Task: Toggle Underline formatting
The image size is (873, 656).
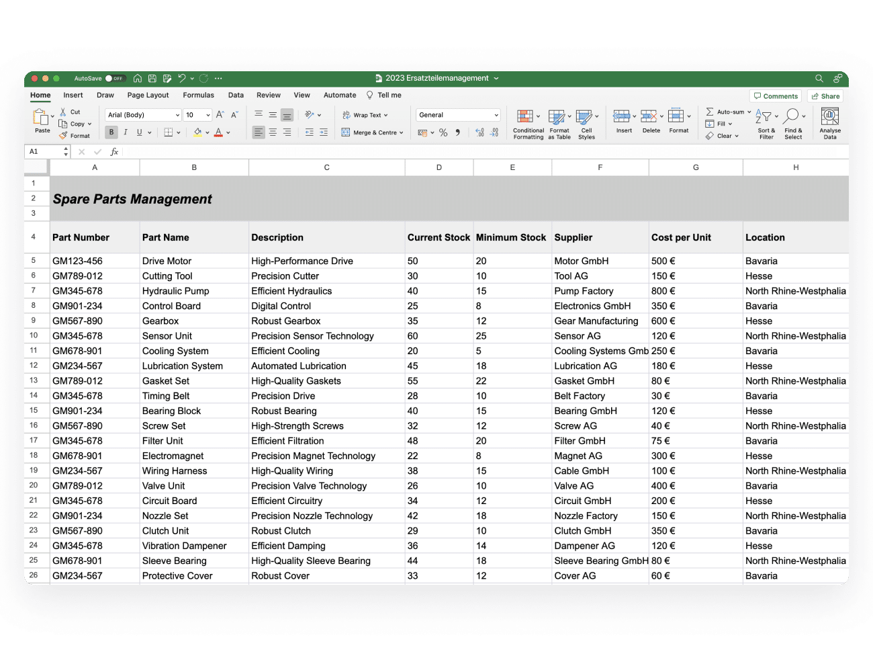Action: tap(140, 132)
